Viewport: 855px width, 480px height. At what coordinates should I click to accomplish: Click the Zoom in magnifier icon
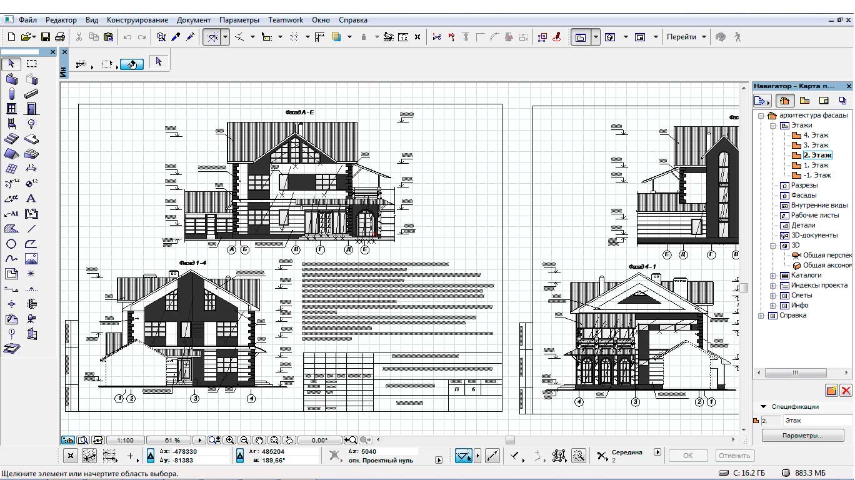pos(230,440)
